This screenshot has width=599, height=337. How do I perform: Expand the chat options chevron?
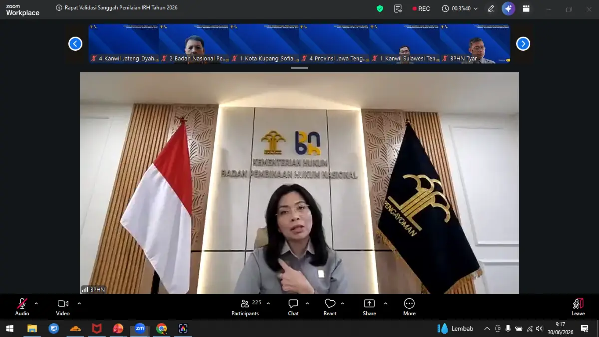(307, 303)
